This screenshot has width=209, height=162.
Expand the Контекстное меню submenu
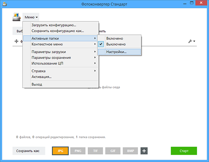[x=61, y=44]
